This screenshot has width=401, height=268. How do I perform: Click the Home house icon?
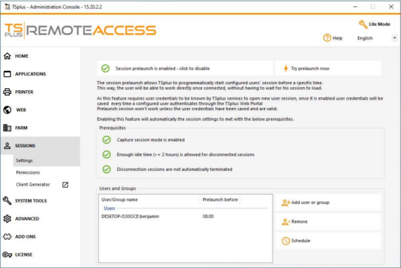coord(8,57)
